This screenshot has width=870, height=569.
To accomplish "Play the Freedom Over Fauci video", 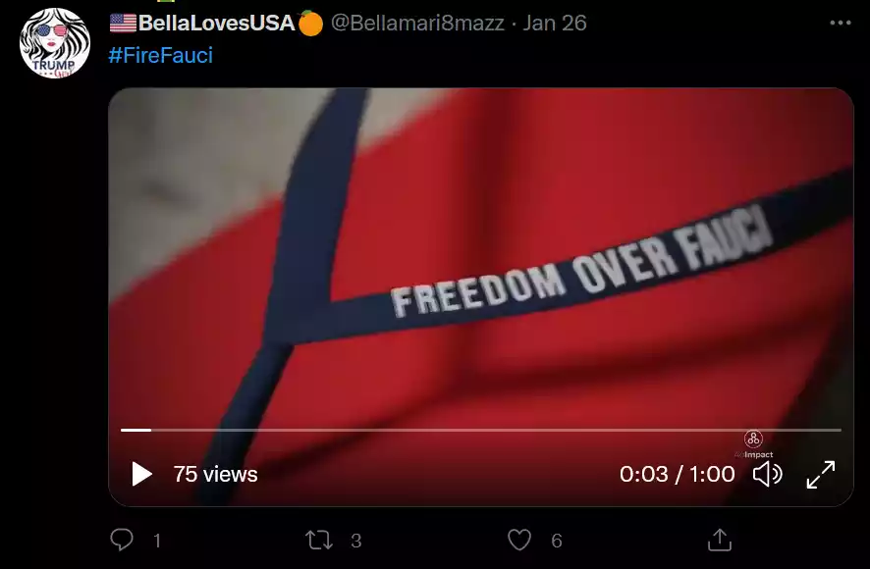I will pyautogui.click(x=142, y=474).
